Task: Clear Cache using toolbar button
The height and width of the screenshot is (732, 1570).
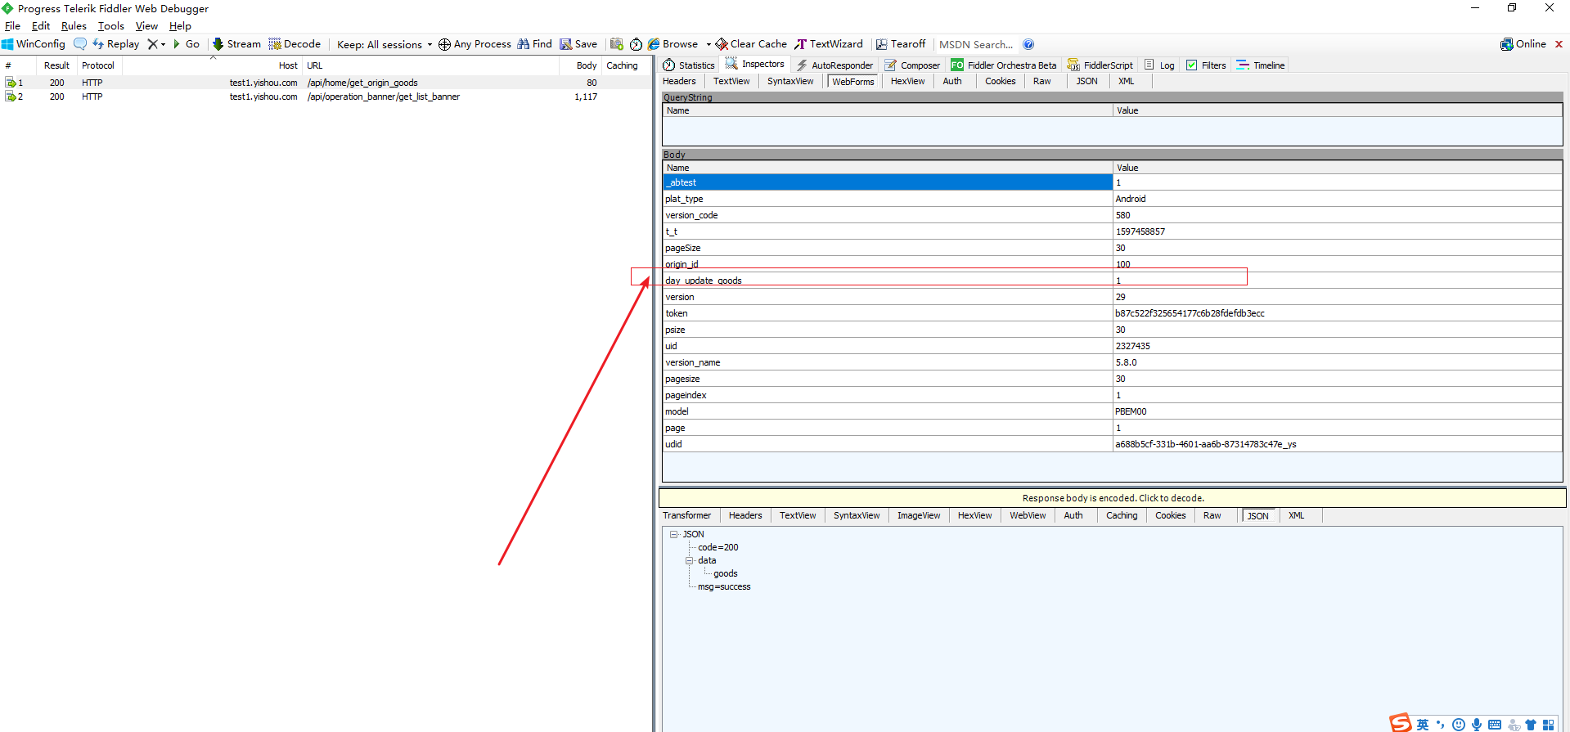Action: tap(751, 44)
